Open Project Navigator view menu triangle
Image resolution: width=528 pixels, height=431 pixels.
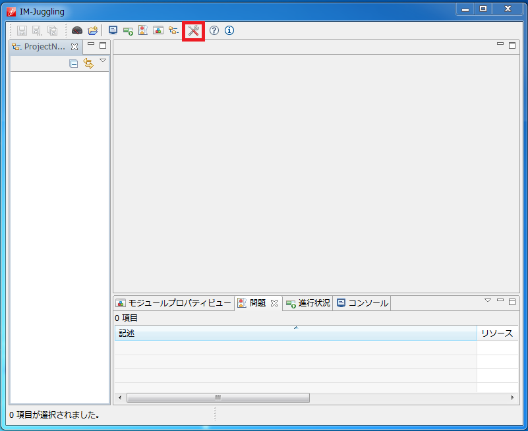tap(103, 61)
